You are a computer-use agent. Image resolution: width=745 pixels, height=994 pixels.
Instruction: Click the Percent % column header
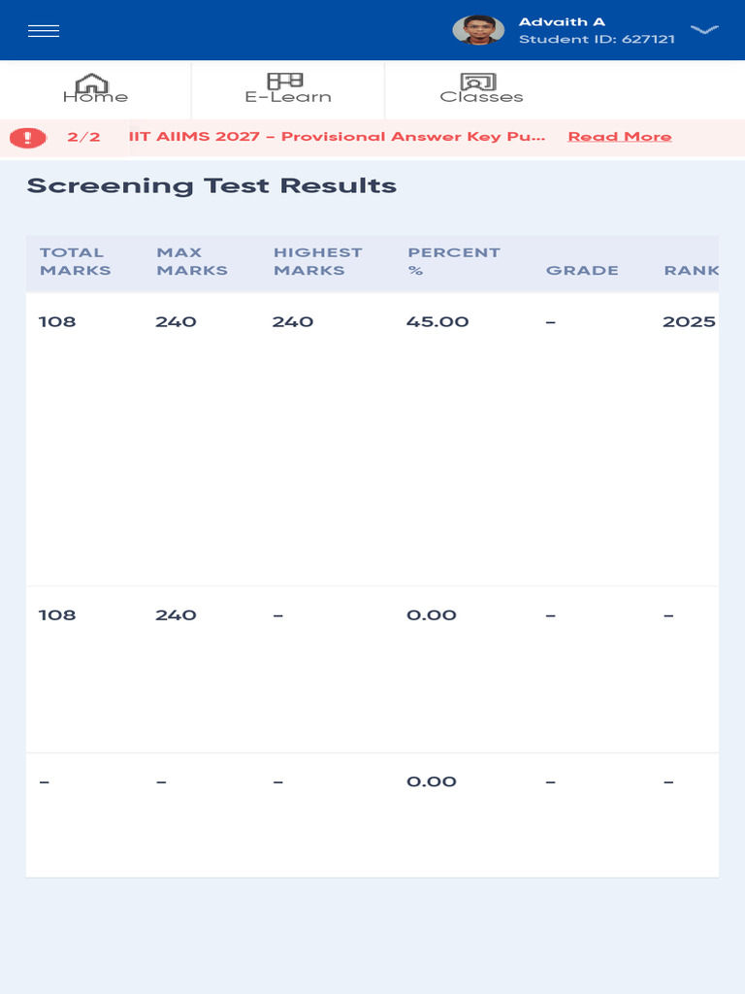click(x=453, y=261)
